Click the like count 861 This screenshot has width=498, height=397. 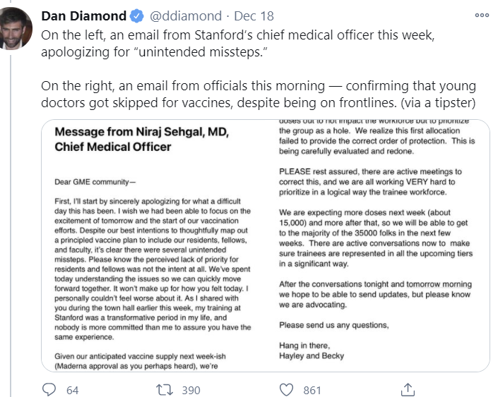[x=312, y=390]
